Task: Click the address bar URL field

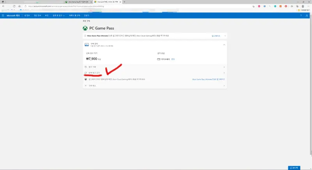Action: tap(137, 6)
